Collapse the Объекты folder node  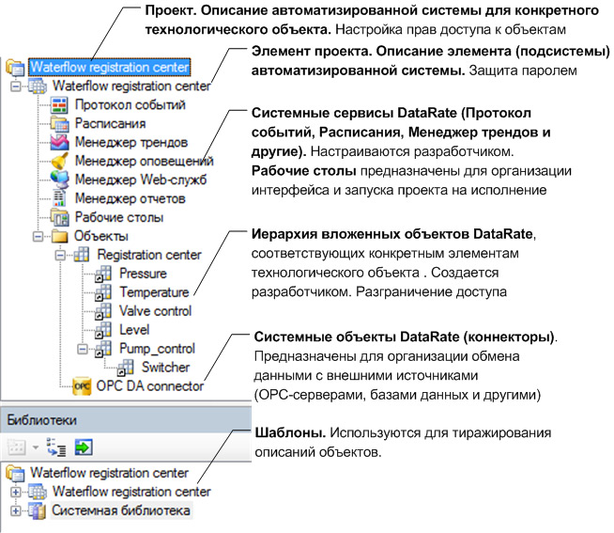38,236
